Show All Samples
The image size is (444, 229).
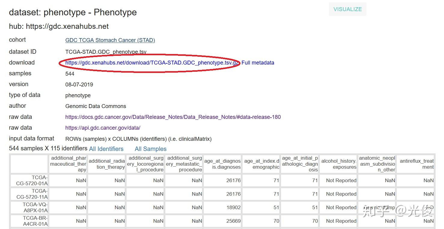pyautogui.click(x=151, y=149)
